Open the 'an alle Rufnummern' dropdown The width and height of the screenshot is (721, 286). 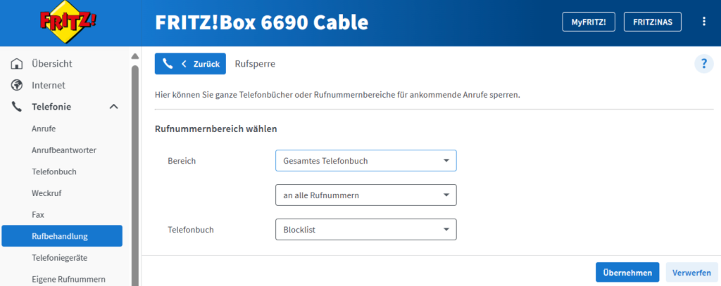click(x=365, y=195)
